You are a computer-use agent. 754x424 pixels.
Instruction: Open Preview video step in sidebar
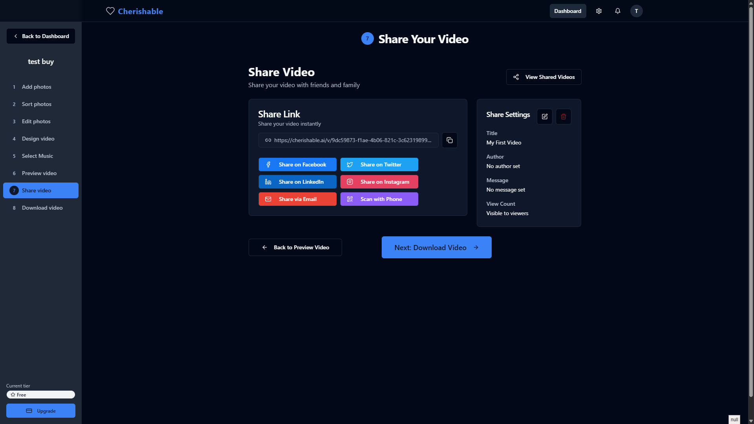(x=39, y=173)
